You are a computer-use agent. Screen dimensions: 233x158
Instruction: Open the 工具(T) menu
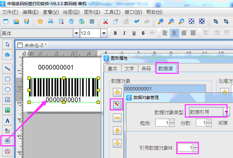click(x=112, y=12)
